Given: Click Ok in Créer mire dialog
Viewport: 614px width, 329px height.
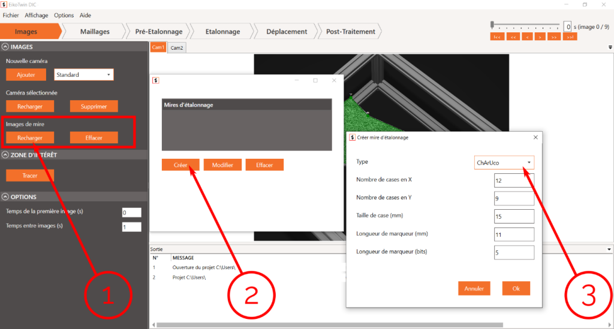Looking at the screenshot, I should [516, 289].
